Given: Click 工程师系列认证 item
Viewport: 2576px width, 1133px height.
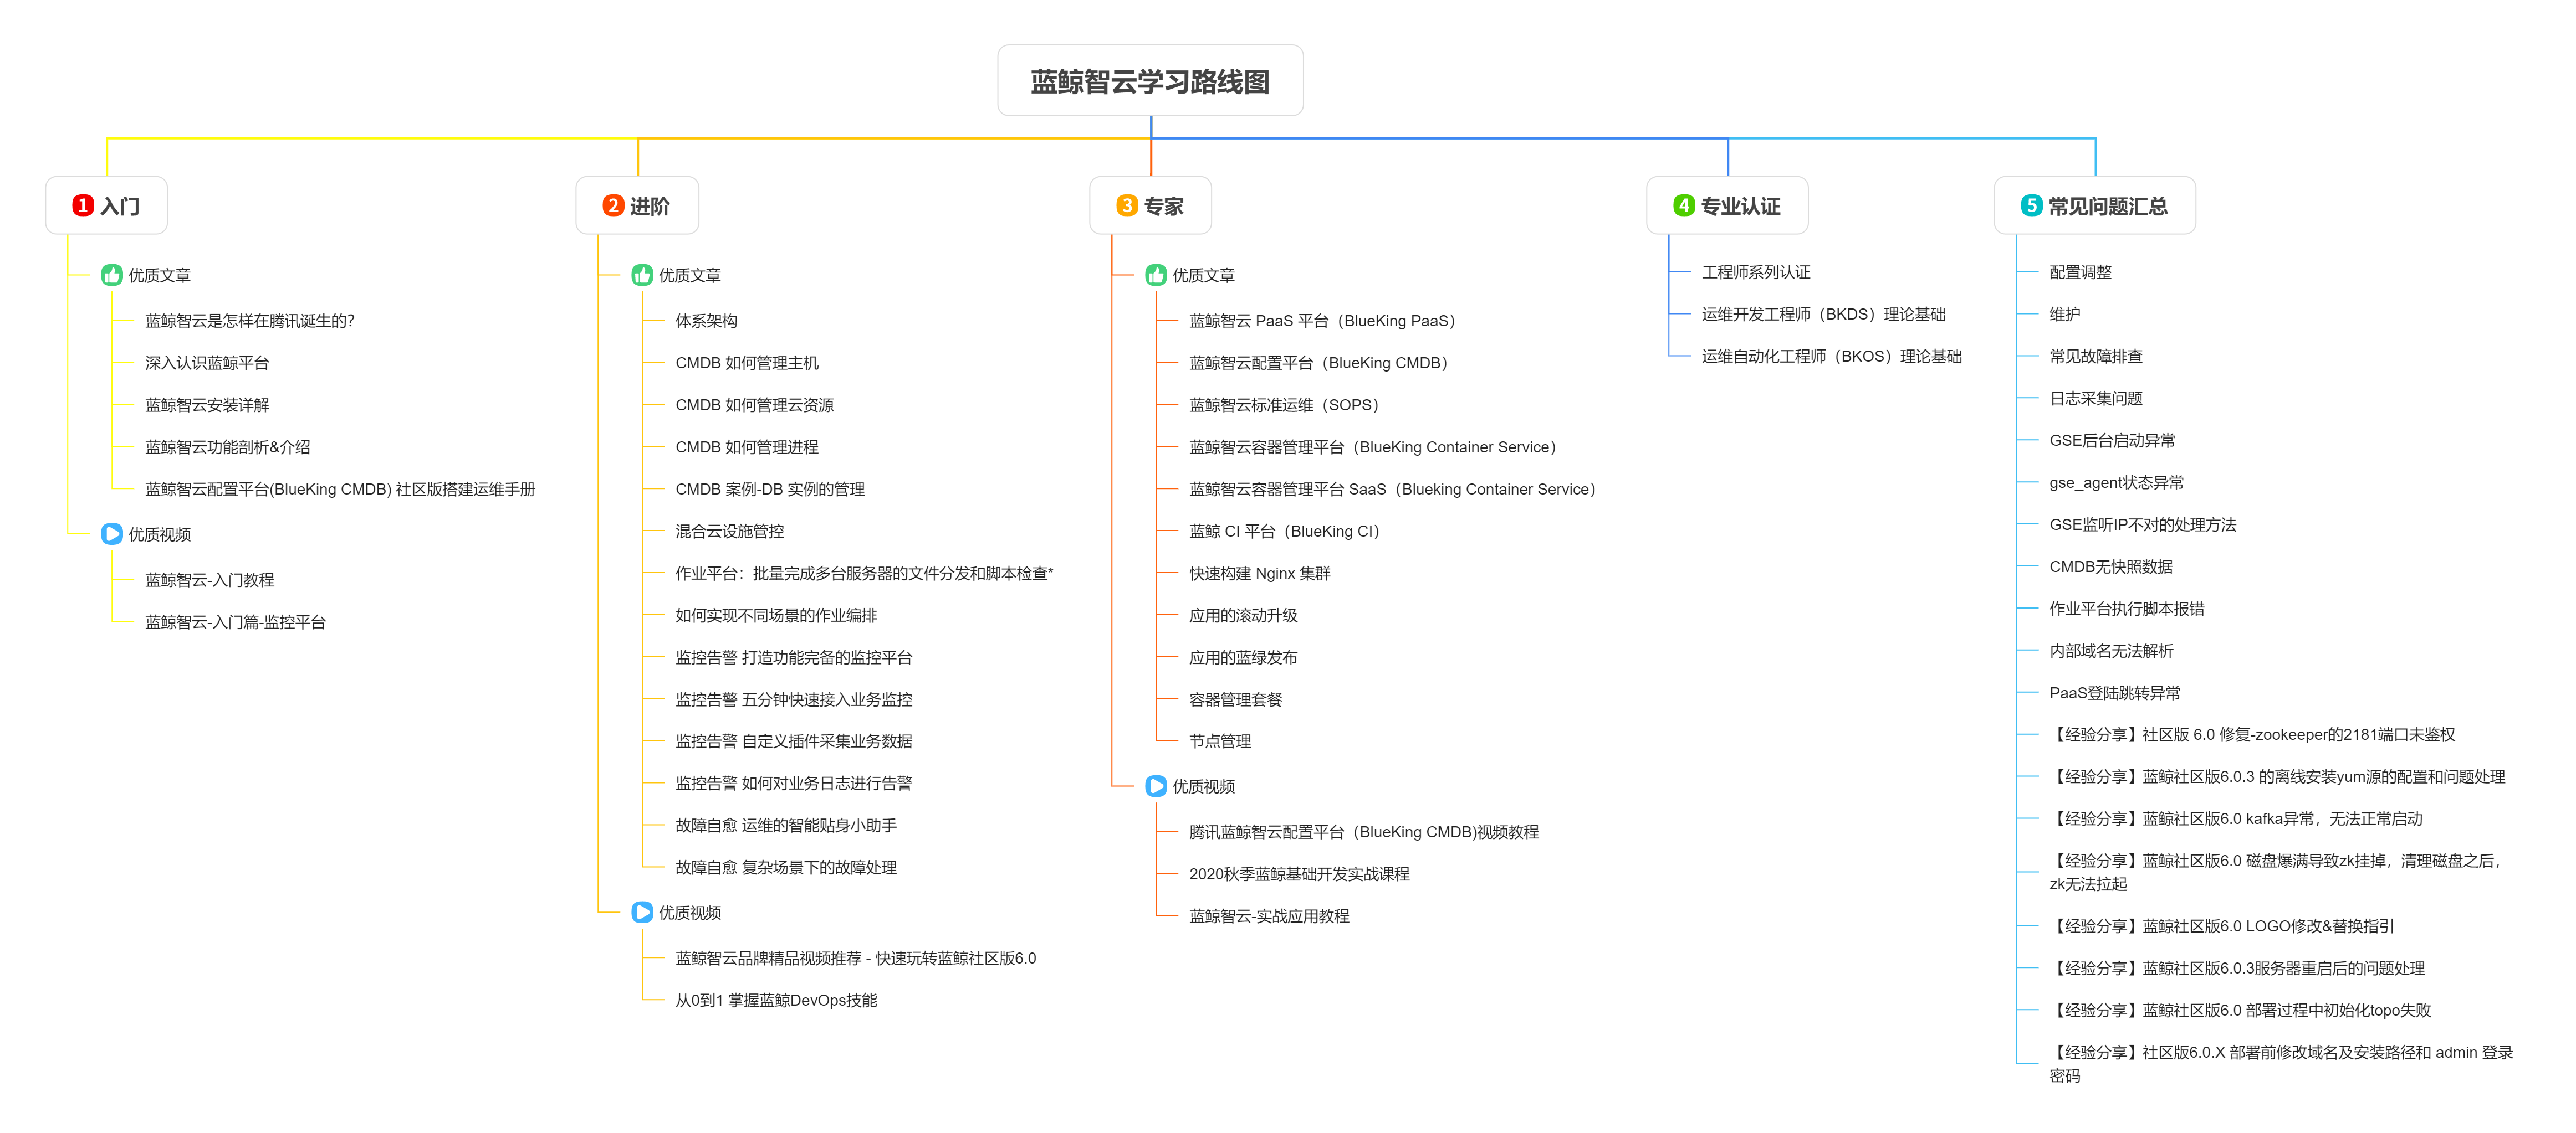Looking at the screenshot, I should (x=1756, y=272).
